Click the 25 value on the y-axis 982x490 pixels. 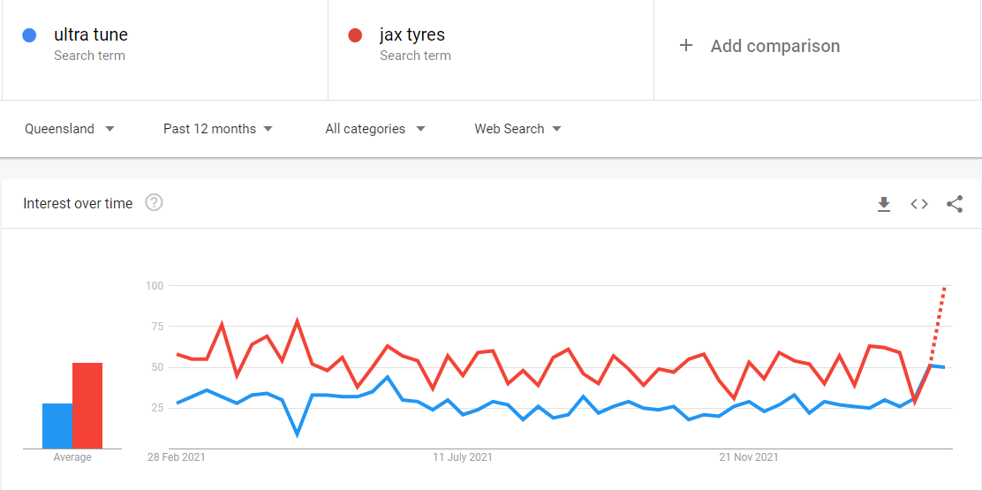156,408
